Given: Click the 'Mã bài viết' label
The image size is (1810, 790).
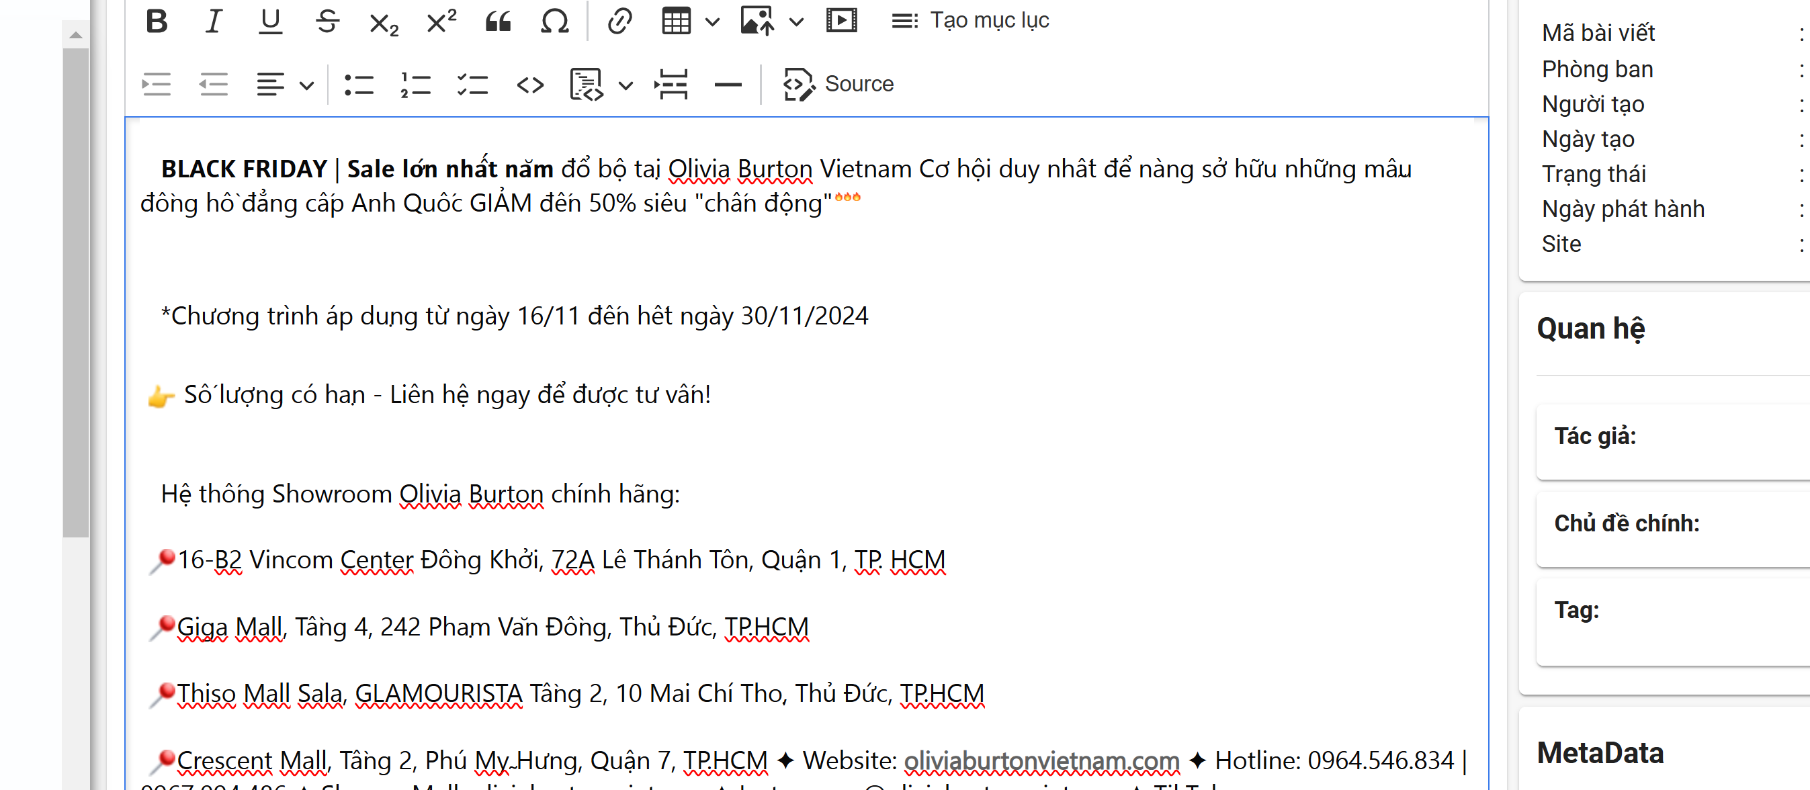Looking at the screenshot, I should point(1598,33).
